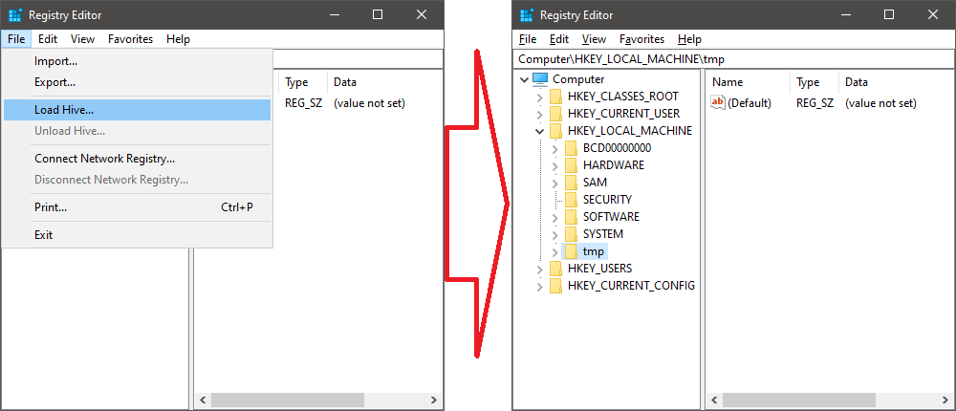The width and height of the screenshot is (956, 411).
Task: Click SYSTEM folder icon
Action: click(571, 234)
